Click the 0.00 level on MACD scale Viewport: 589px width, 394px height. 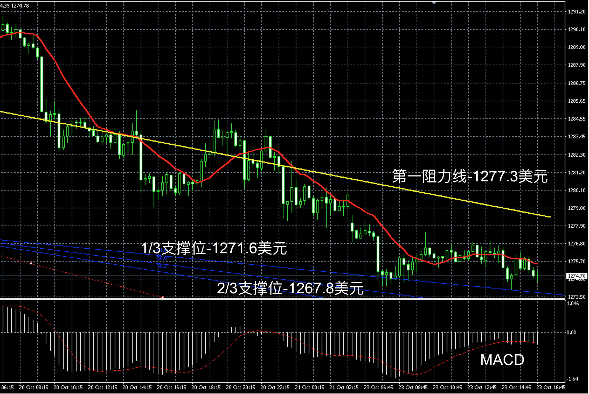571,333
